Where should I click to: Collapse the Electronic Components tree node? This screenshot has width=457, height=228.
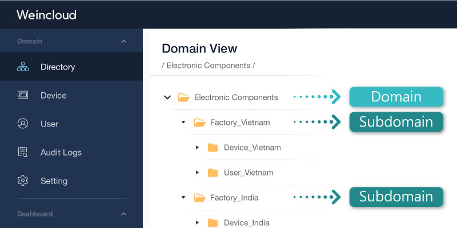pos(167,97)
